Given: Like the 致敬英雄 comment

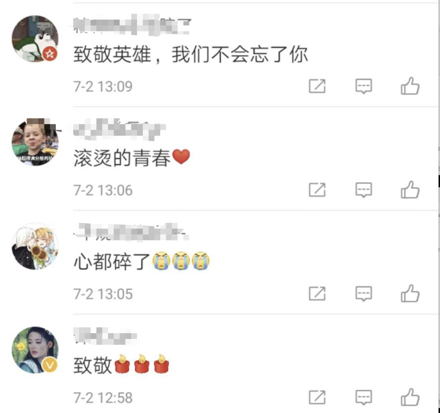Looking at the screenshot, I should [410, 86].
